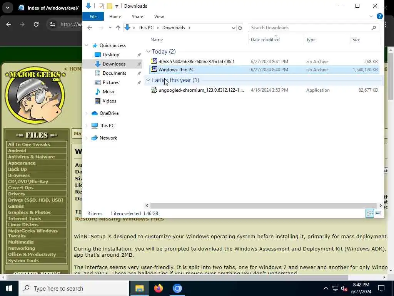Expand the Network tree node
The width and height of the screenshot is (394, 296).
[x=87, y=138]
